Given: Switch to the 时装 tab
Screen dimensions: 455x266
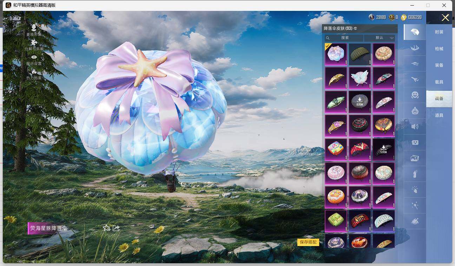Looking at the screenshot, I should (x=439, y=32).
